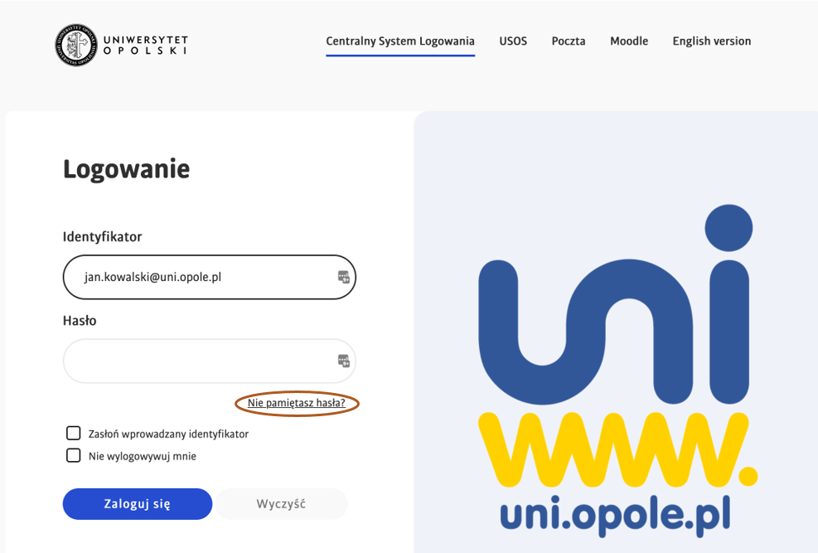Click the large blue 'uni' graphic
The image size is (818, 553).
[615, 307]
